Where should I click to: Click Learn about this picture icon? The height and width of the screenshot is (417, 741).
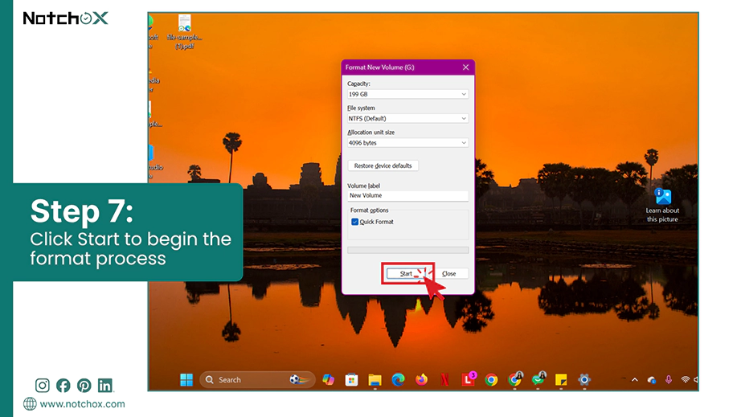[662, 205]
